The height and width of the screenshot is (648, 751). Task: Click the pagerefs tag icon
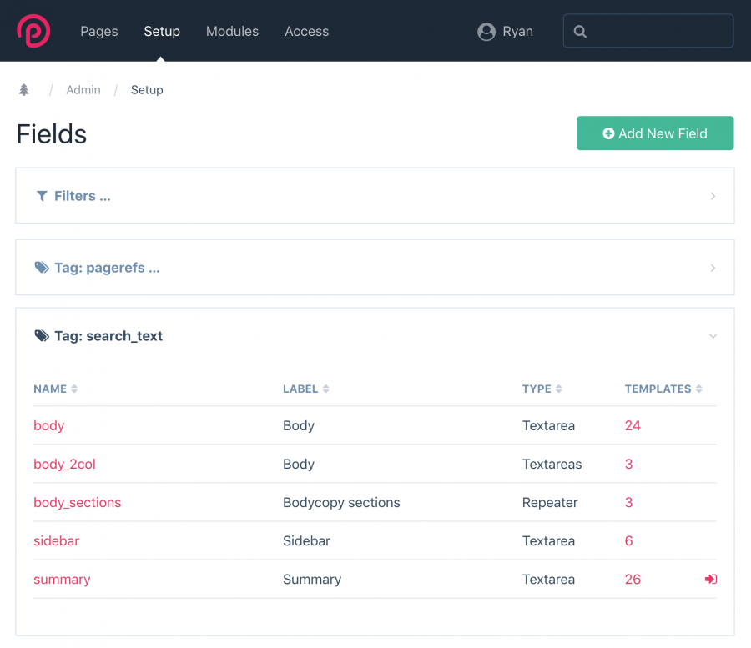pyautogui.click(x=42, y=268)
